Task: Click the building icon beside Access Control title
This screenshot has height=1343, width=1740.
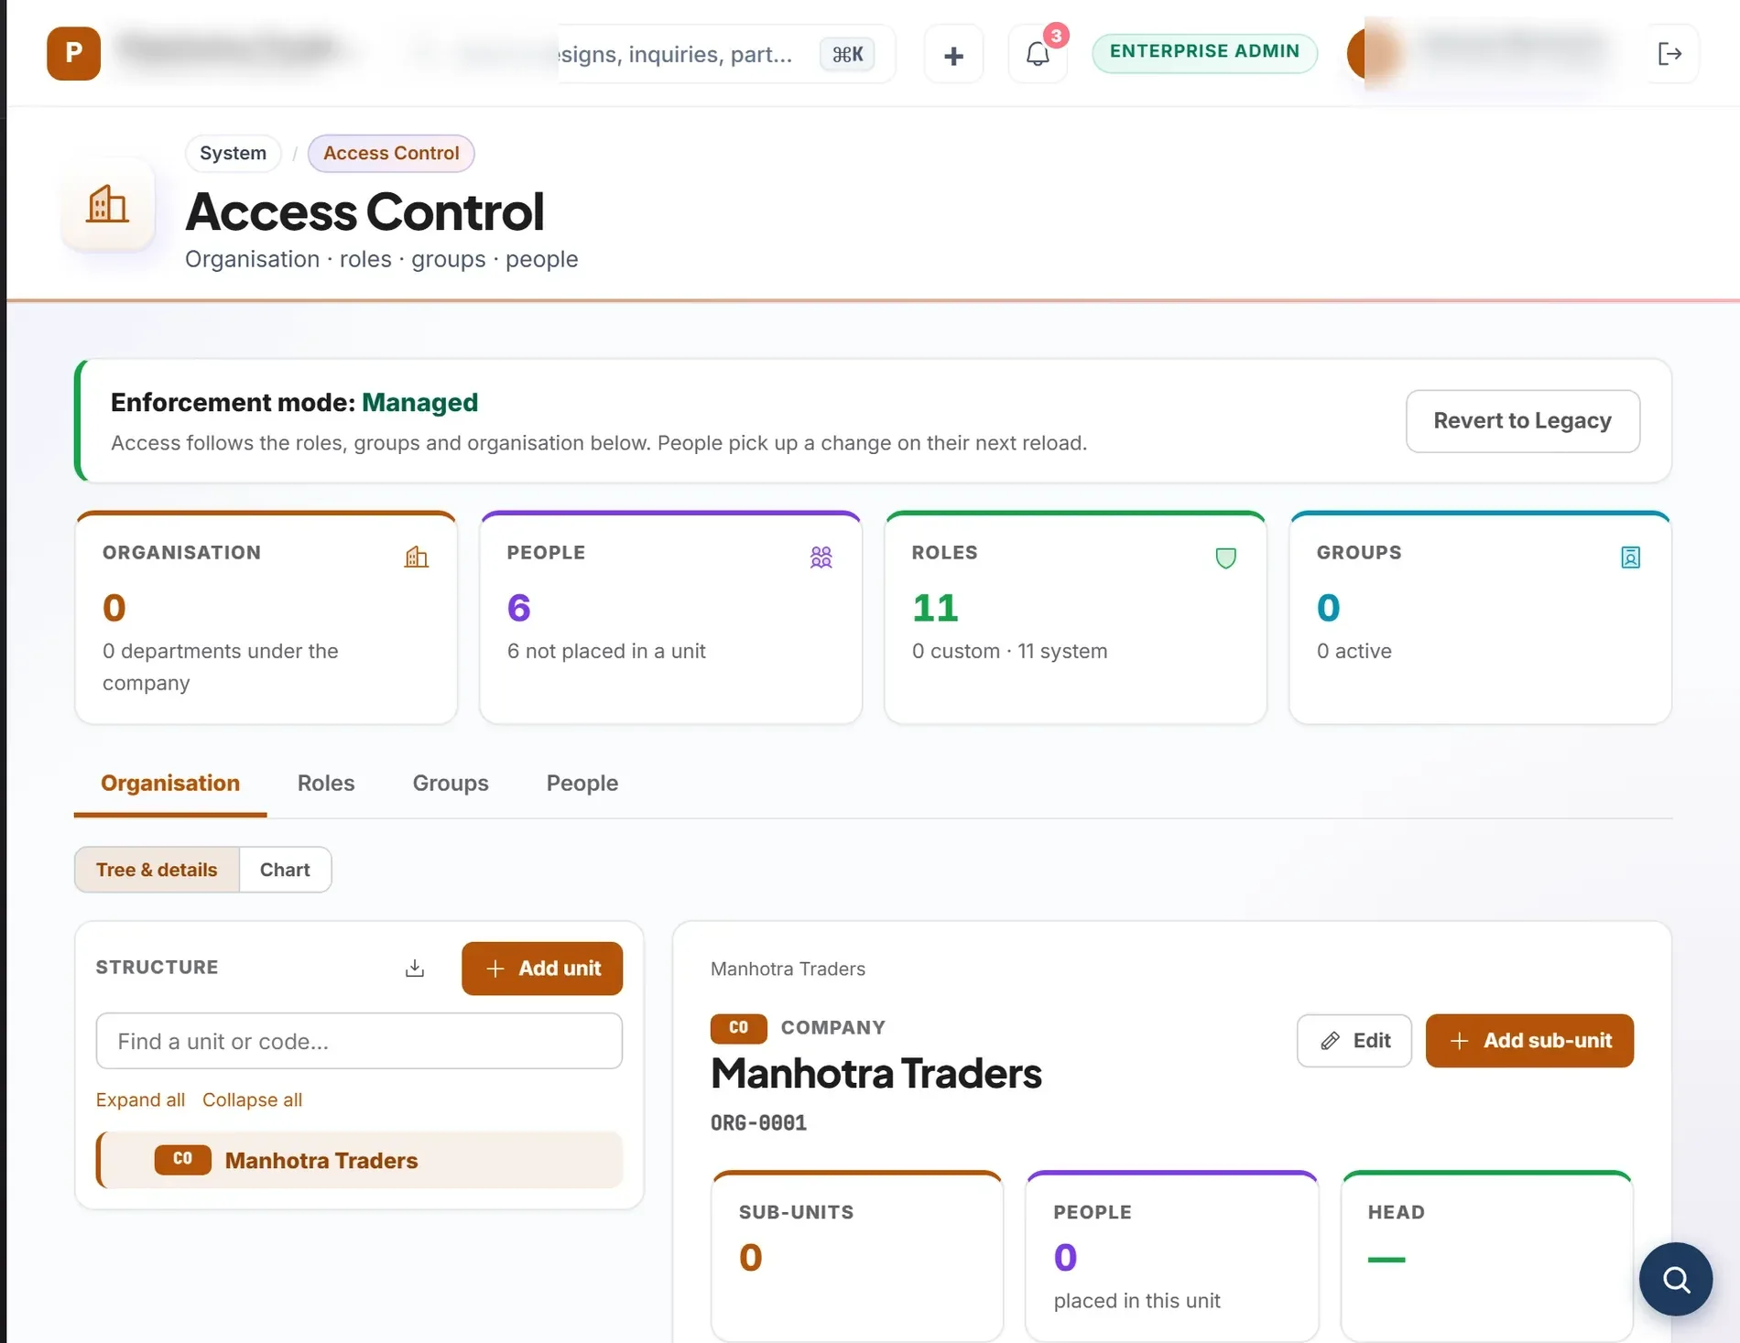Action: (x=107, y=204)
